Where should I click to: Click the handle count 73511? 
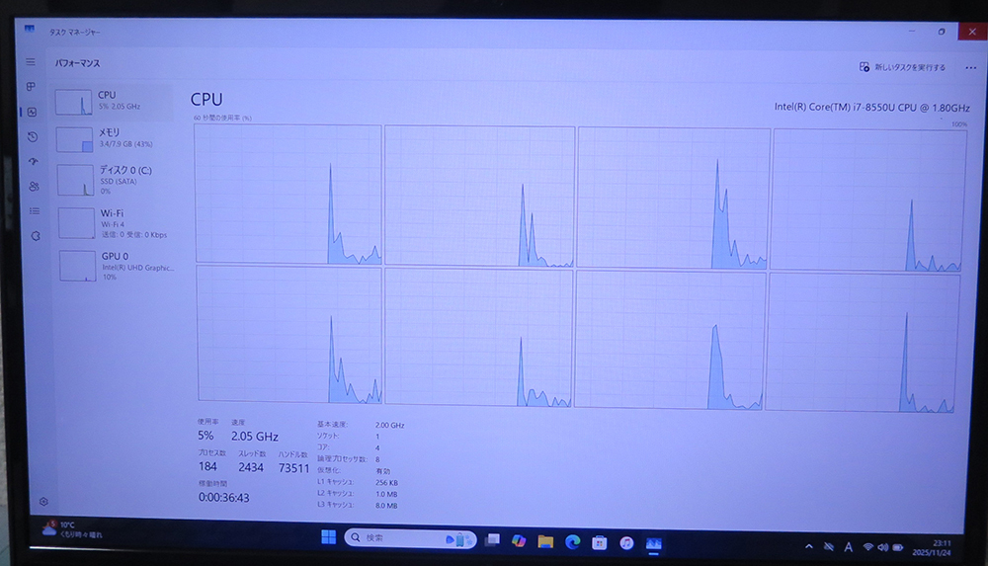coord(293,467)
